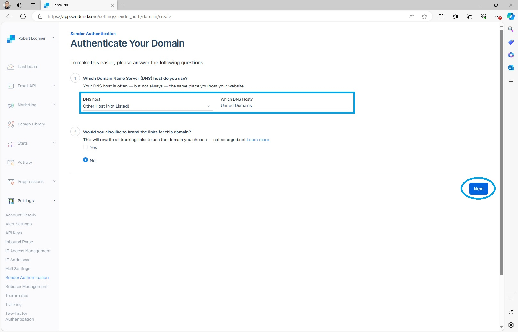
Task: Click the Marketing megaphone icon
Action: (11, 105)
